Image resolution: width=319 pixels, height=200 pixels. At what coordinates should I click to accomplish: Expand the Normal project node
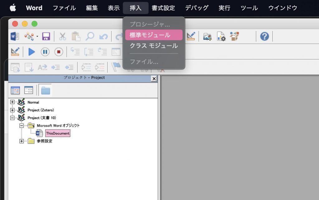coord(12,102)
